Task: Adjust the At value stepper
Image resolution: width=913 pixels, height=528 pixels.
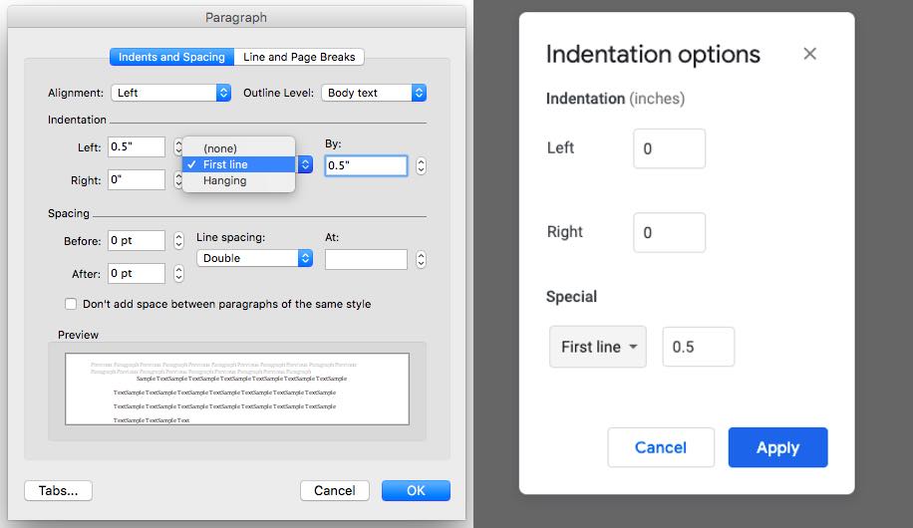Action: 421,259
